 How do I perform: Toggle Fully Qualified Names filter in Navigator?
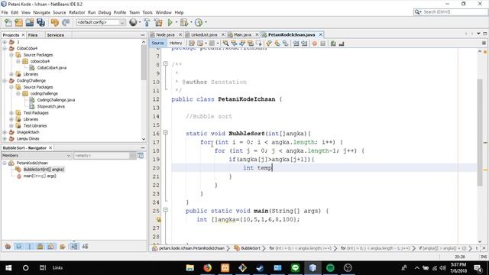[63, 246]
